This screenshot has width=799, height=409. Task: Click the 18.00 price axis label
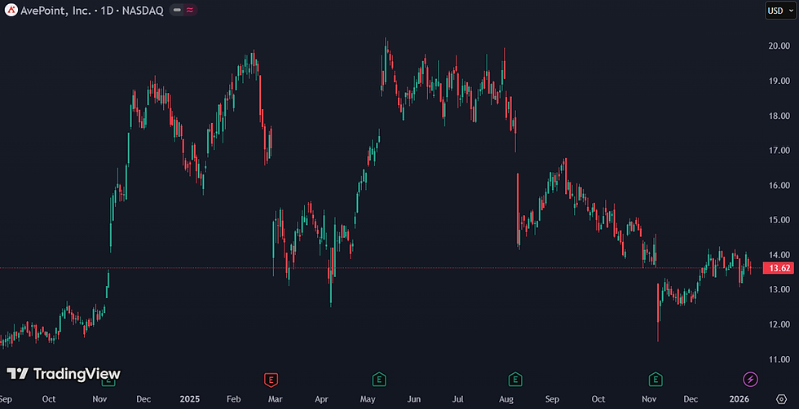click(x=779, y=116)
